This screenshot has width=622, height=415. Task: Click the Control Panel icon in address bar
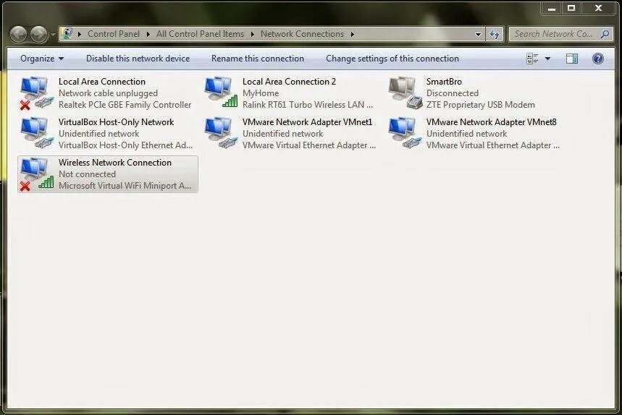(x=68, y=33)
